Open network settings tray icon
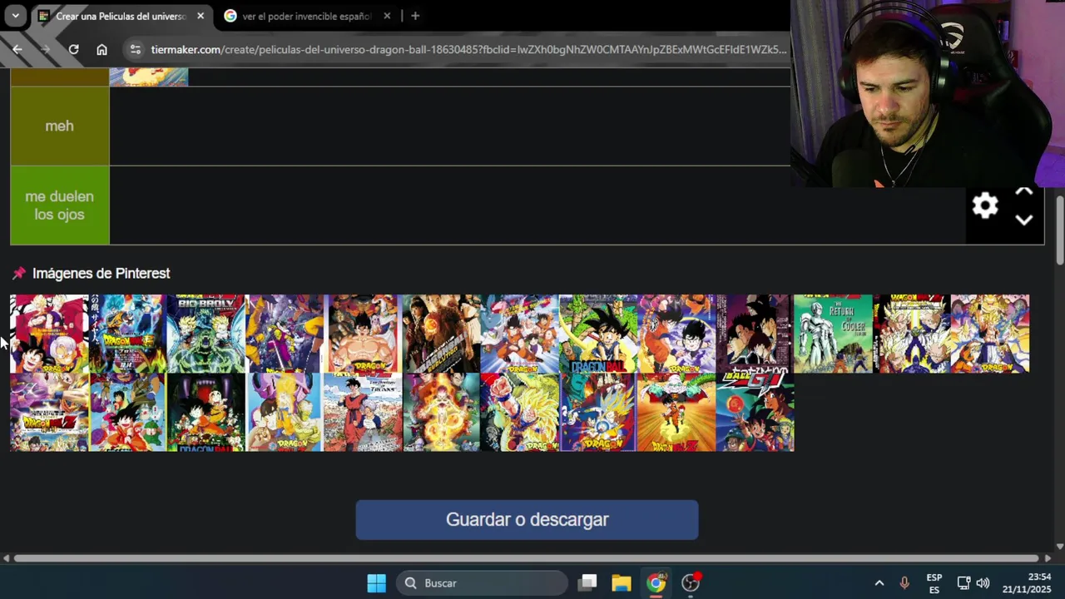This screenshot has width=1065, height=599. 963,583
